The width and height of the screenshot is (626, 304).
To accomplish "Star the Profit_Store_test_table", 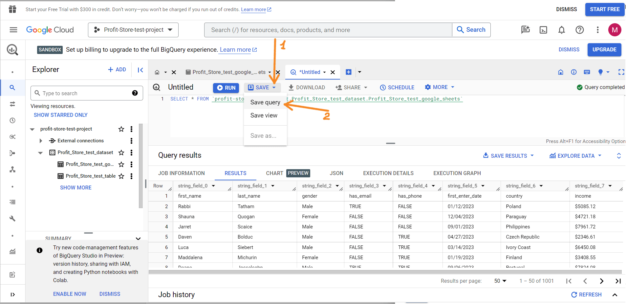I will click(x=121, y=176).
